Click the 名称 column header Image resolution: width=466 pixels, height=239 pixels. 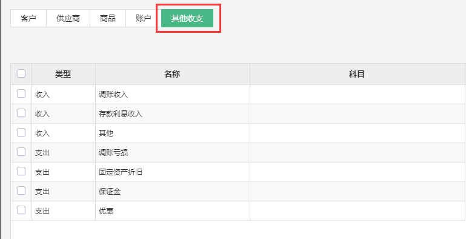click(172, 74)
